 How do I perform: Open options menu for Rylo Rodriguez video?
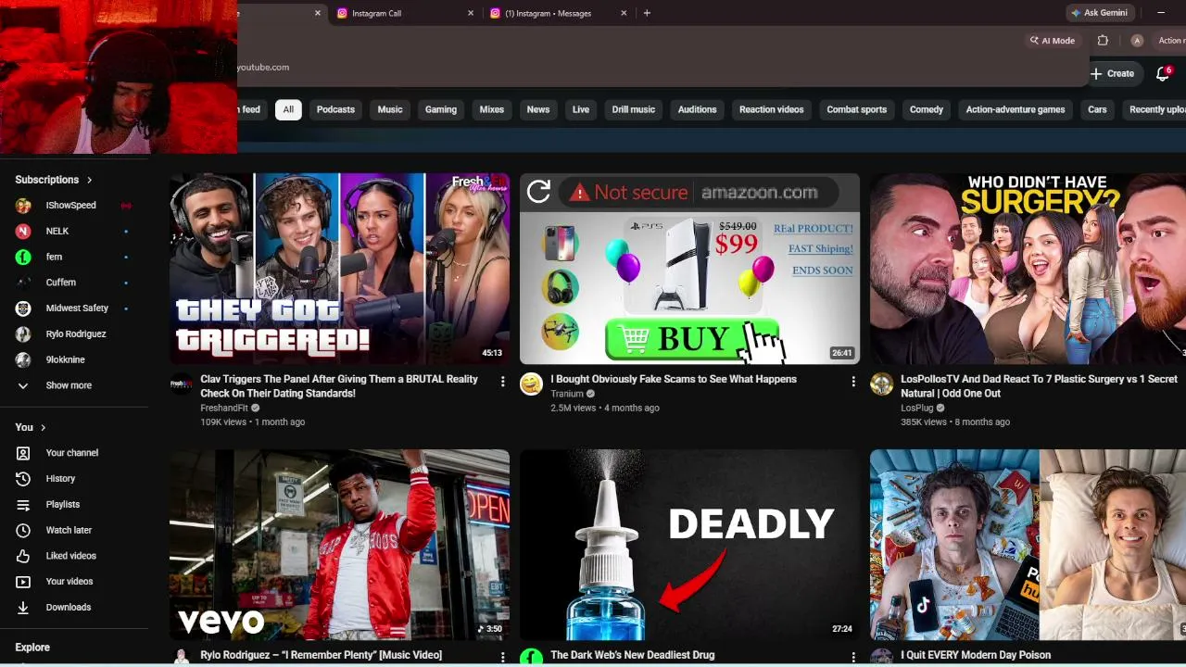tap(503, 657)
